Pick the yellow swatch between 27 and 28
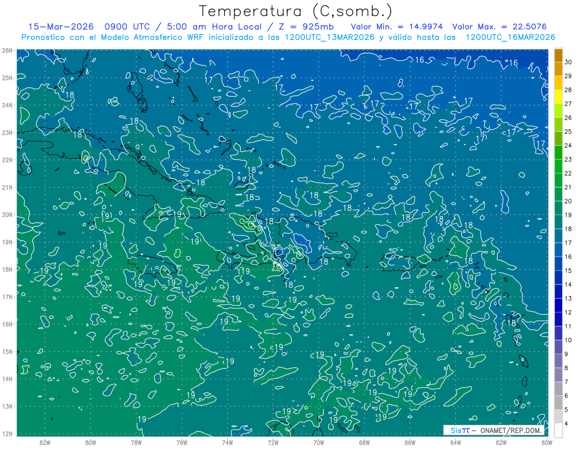This screenshot has width=581, height=449. click(x=558, y=97)
